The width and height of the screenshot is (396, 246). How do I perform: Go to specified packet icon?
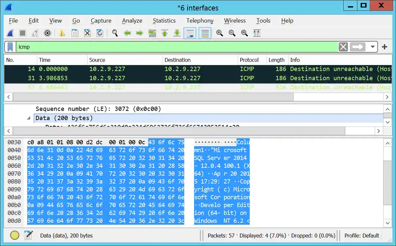(152, 33)
